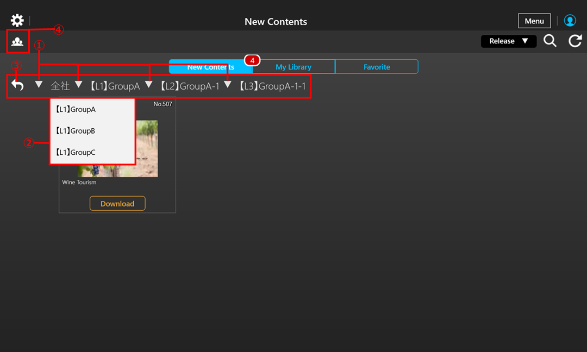Open the settings gear icon

pyautogui.click(x=17, y=20)
